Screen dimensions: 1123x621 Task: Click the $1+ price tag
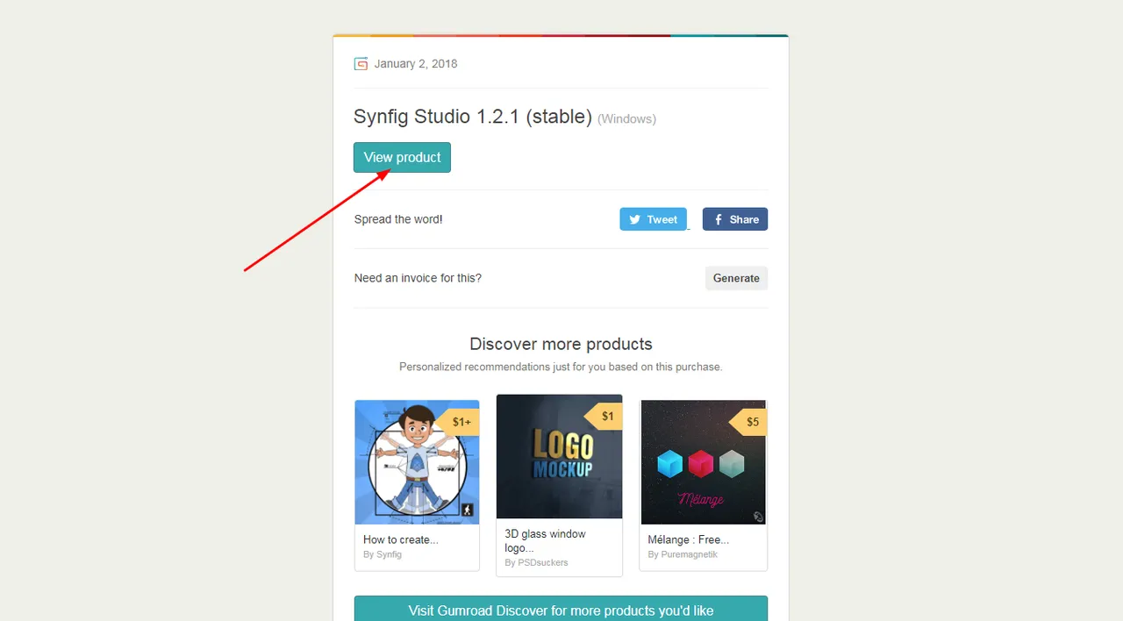pos(460,422)
